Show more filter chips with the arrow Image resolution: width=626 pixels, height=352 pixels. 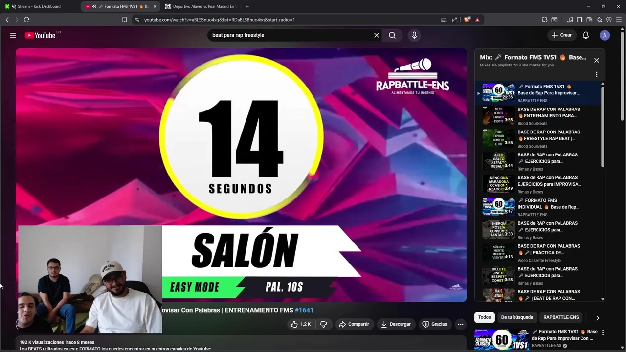point(597,318)
